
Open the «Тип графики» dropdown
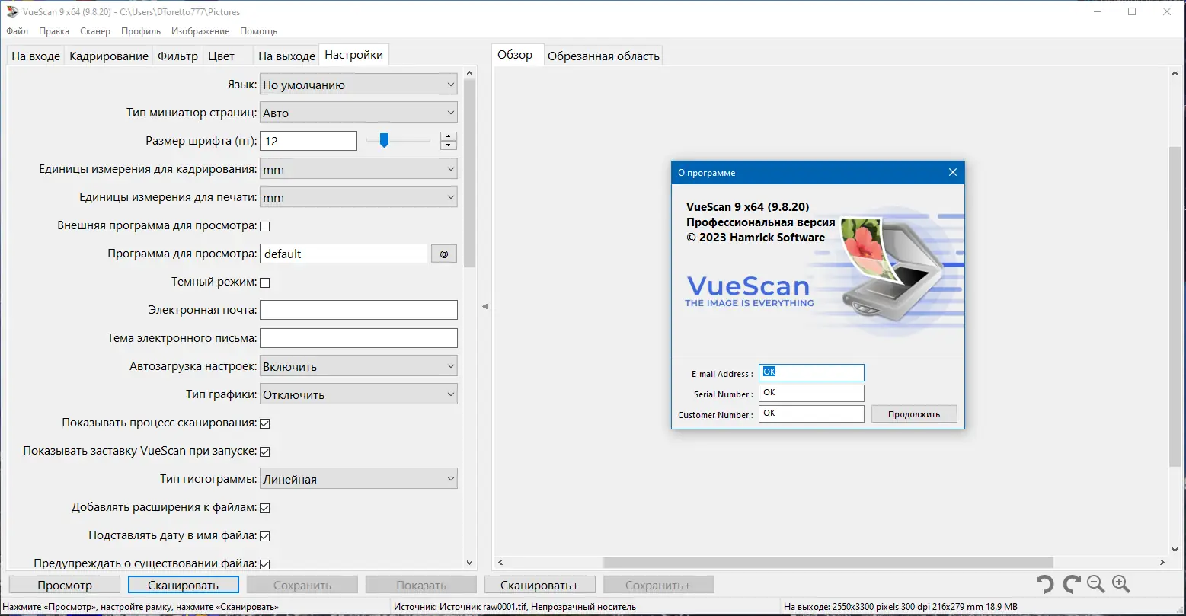359,394
